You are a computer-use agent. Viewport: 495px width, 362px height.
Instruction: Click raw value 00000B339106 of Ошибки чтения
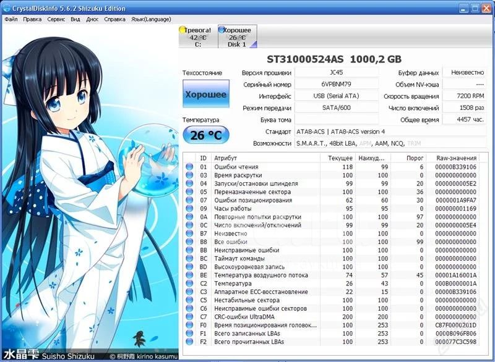pos(455,167)
